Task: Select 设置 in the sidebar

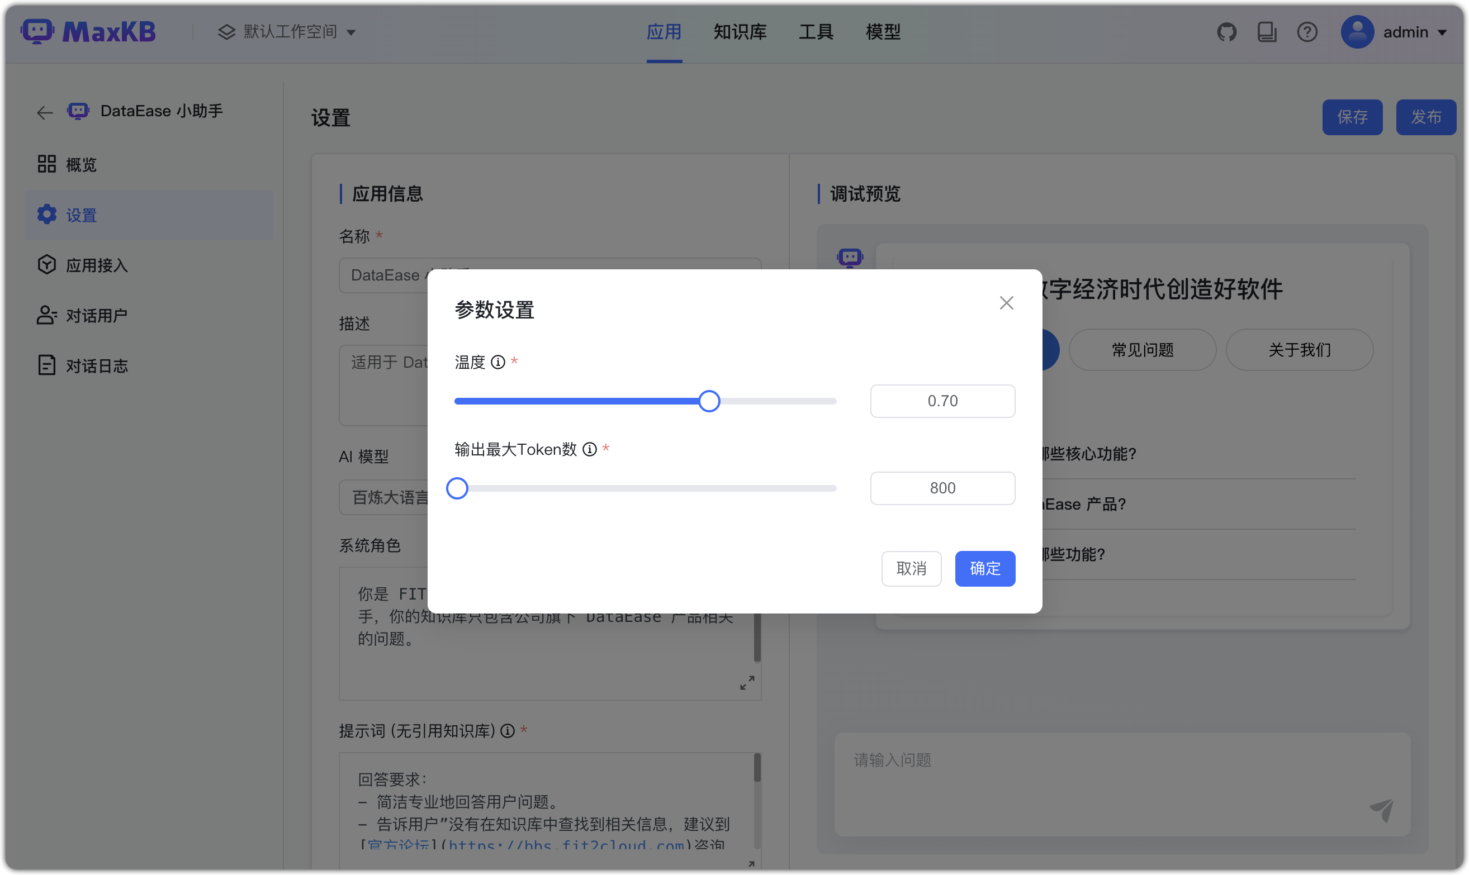Action: [x=149, y=215]
